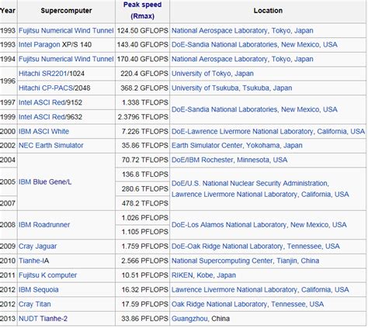Select the 35.86 TFLOPS cell

click(x=143, y=146)
